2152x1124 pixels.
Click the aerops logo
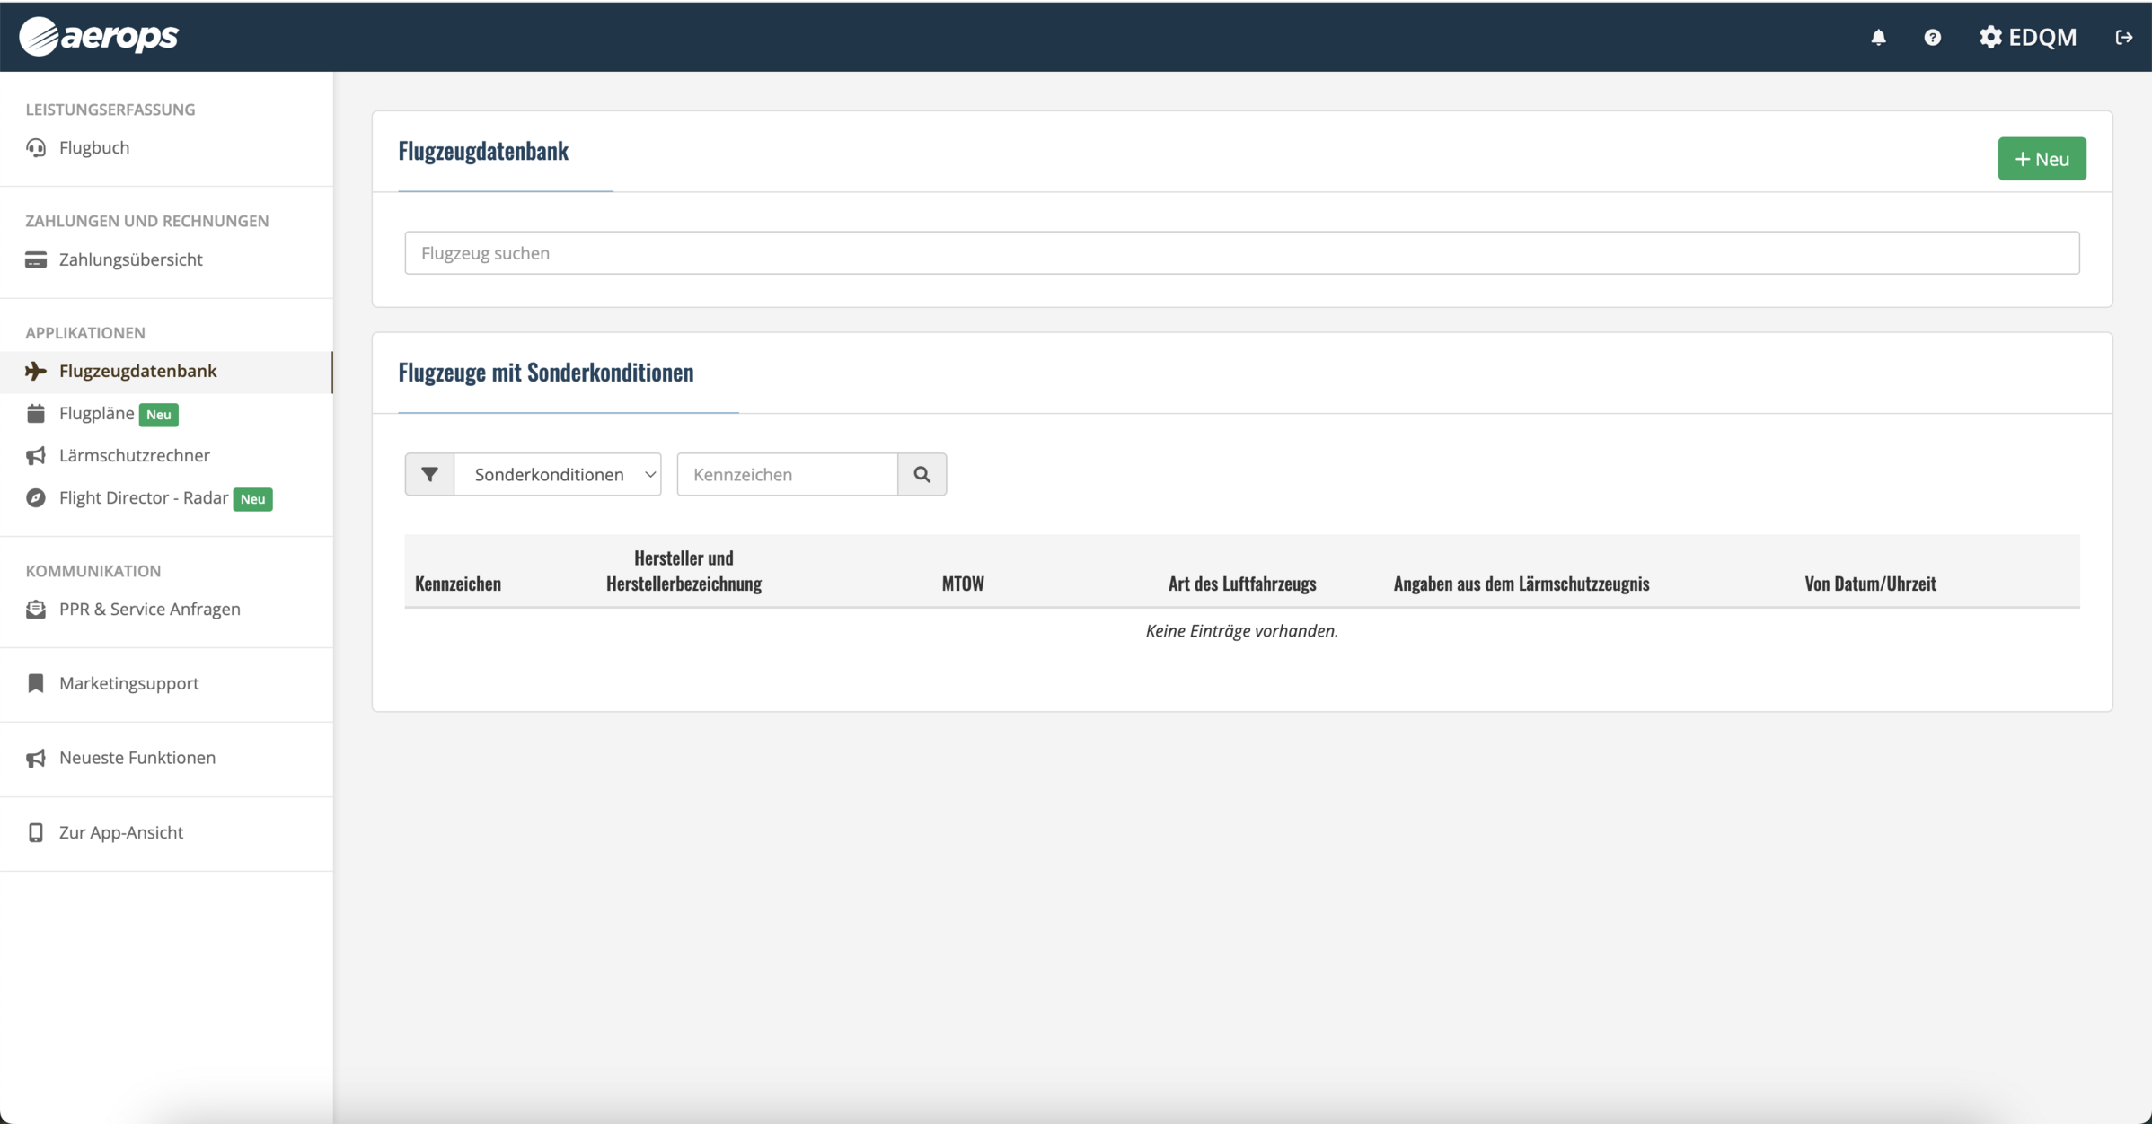pyautogui.click(x=99, y=37)
